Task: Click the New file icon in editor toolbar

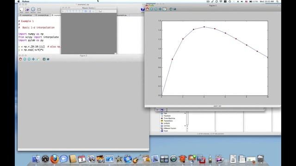Action: click(x=21, y=9)
